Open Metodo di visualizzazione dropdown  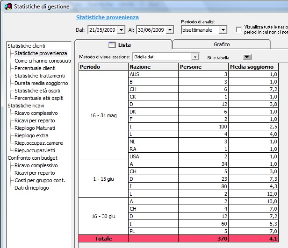(195, 57)
